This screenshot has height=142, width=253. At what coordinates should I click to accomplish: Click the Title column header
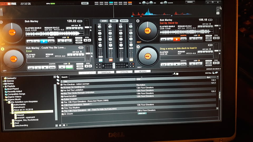[99, 80]
